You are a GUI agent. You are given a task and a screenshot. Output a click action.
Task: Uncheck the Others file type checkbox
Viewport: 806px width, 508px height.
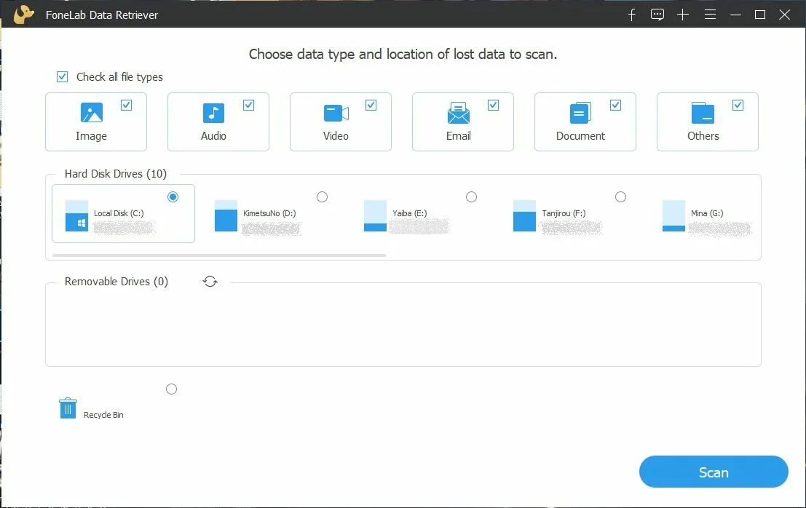[x=738, y=106]
